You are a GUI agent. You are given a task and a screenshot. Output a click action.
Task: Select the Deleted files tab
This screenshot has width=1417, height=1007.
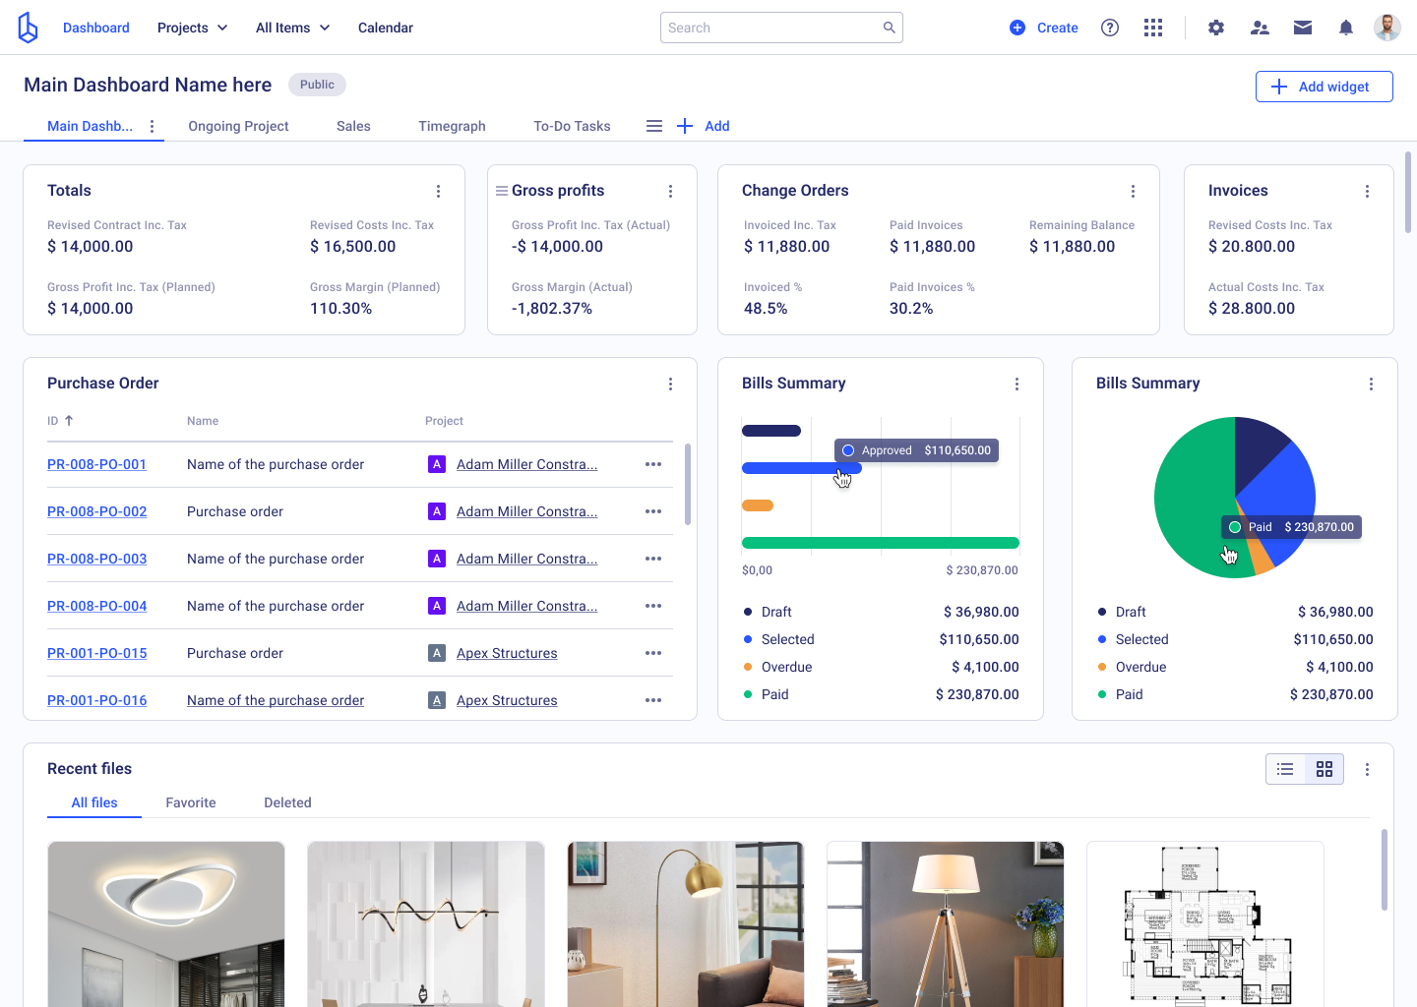(287, 802)
